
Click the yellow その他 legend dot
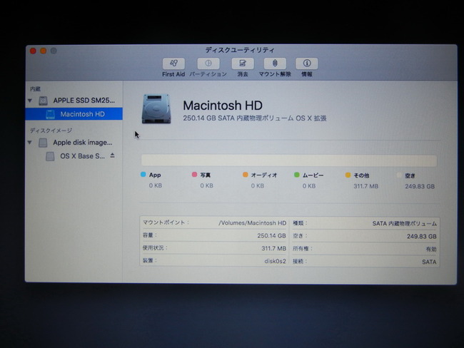pos(348,175)
